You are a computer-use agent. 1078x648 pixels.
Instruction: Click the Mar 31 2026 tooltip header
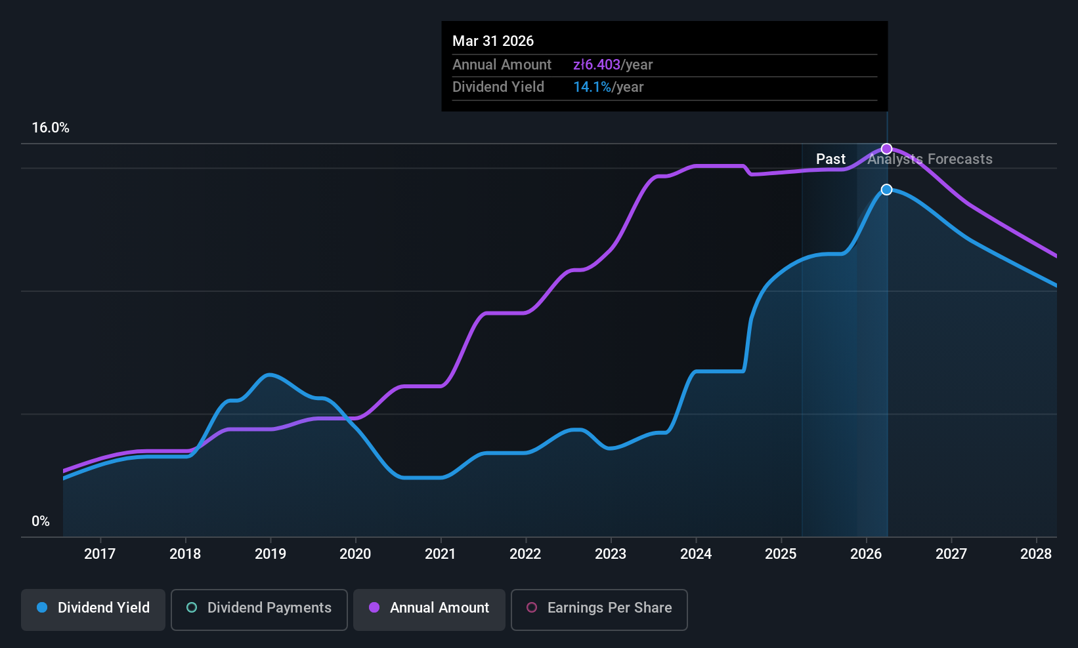[493, 41]
